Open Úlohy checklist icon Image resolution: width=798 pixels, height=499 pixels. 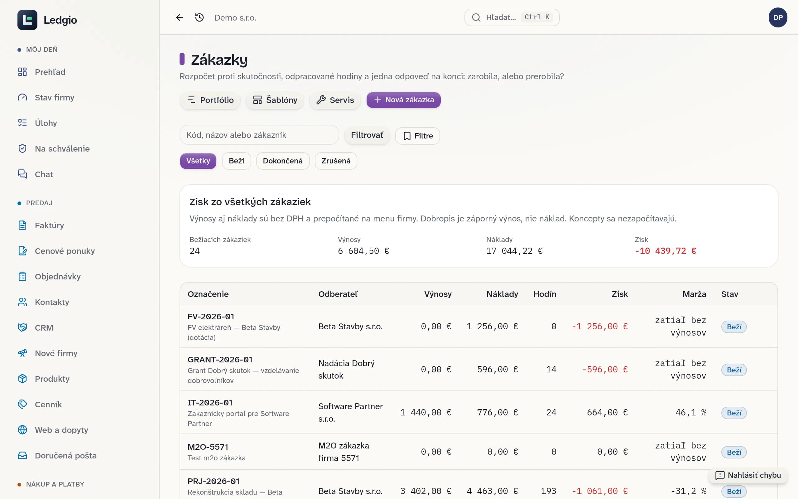click(x=22, y=123)
